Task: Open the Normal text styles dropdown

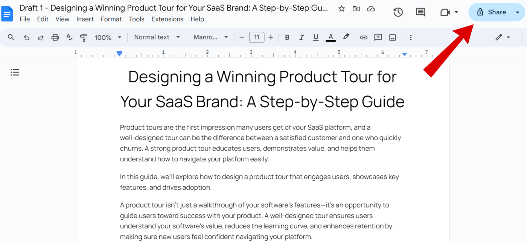Action: [x=156, y=37]
